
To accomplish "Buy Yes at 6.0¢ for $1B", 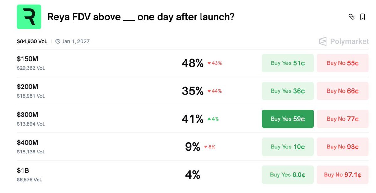I will pyautogui.click(x=287, y=175).
